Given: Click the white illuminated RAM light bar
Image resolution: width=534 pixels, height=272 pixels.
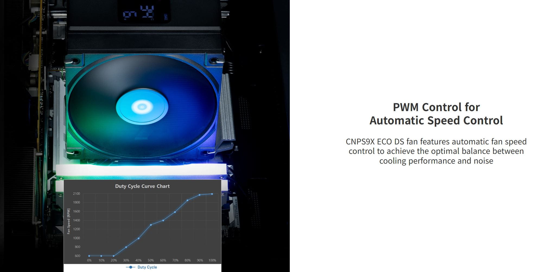Looking at the screenshot, I should pyautogui.click(x=141, y=169).
